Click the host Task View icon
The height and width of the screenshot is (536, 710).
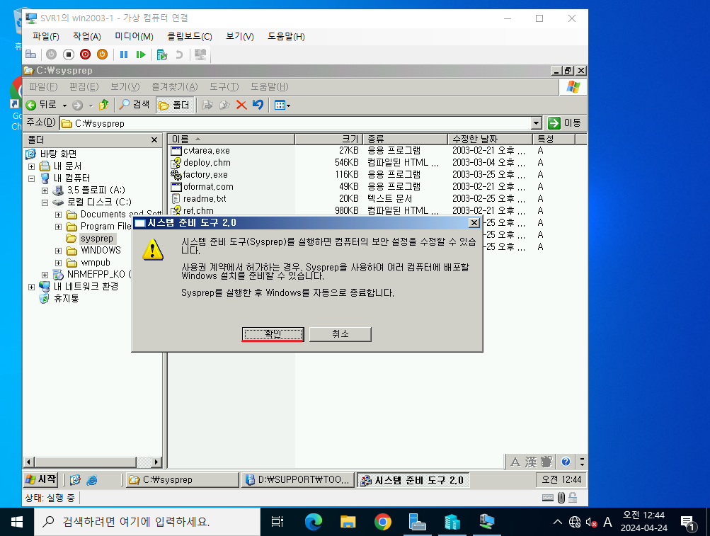click(x=277, y=522)
